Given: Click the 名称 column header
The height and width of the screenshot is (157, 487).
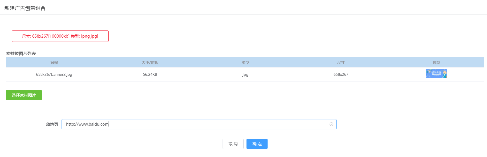Looking at the screenshot, I should click(54, 62).
